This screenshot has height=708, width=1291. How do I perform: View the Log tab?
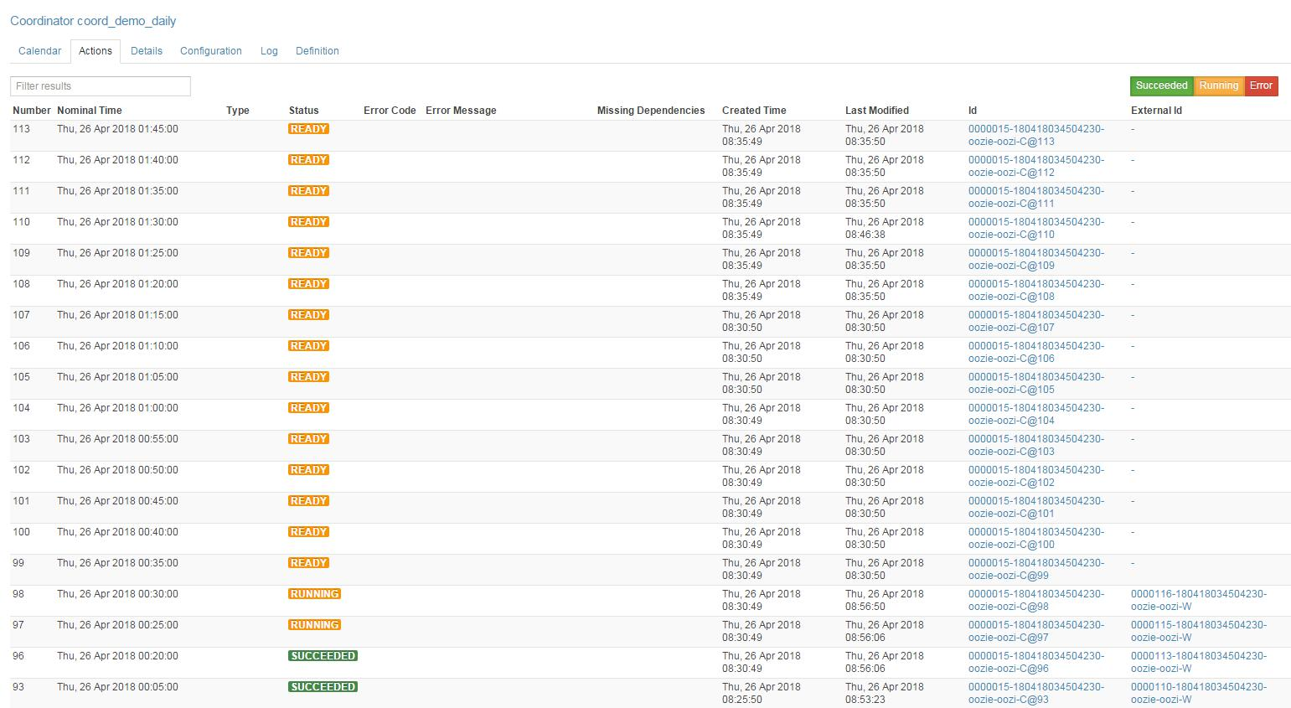coord(269,51)
